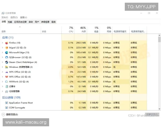The width and height of the screenshot is (161, 129).
Task: Switch to the 性能 tab
Action: click(10, 22)
